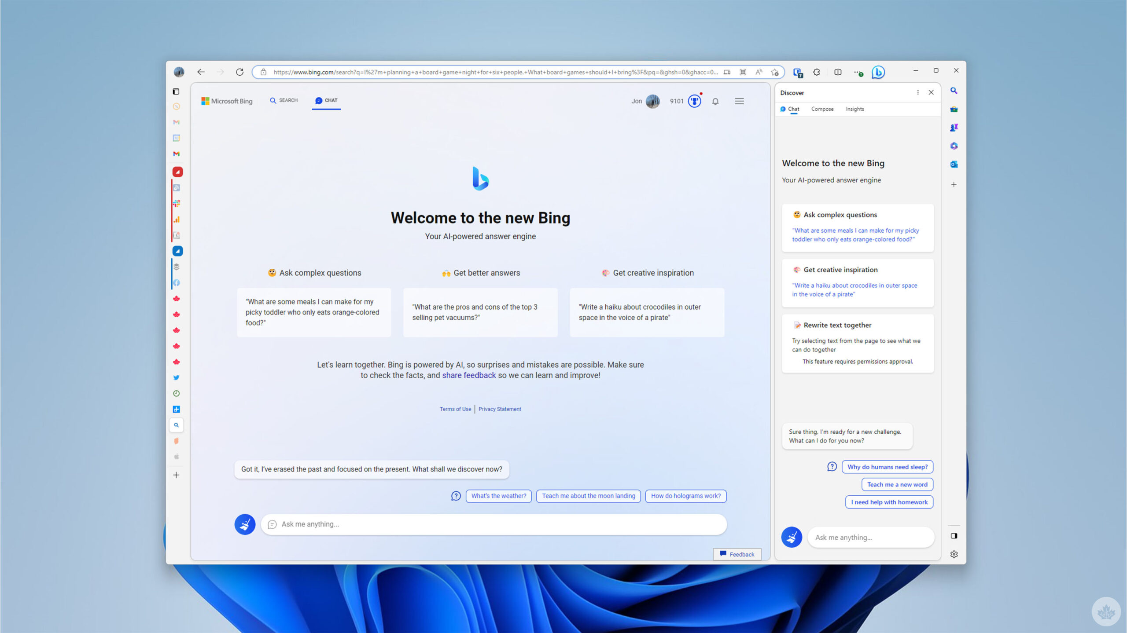The width and height of the screenshot is (1127, 633).
Task: Click the "Teach me about the moon landing" suggestion
Action: coord(588,496)
